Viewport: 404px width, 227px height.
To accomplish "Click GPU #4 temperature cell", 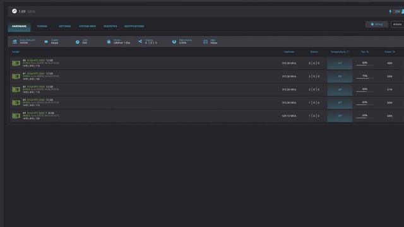I will pos(340,116).
